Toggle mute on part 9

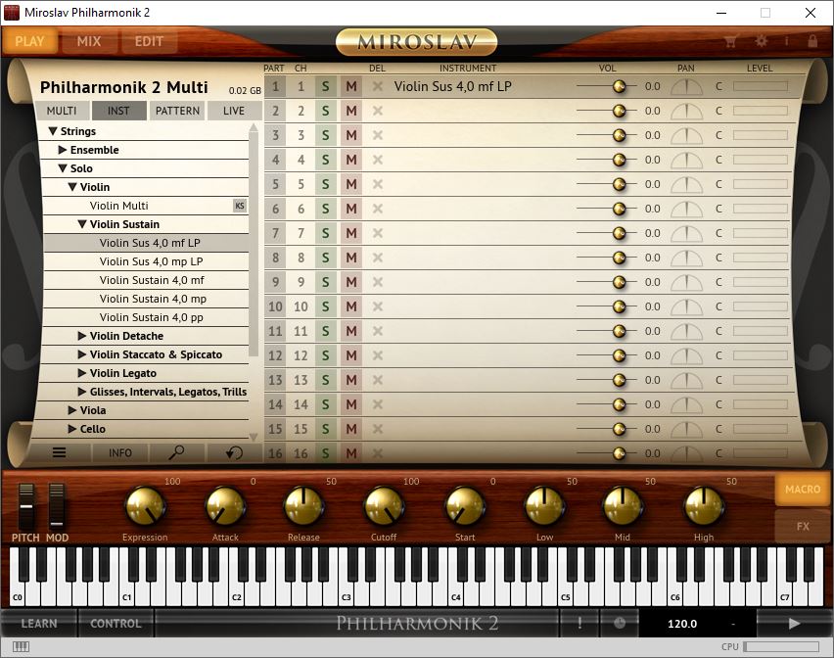(x=351, y=282)
